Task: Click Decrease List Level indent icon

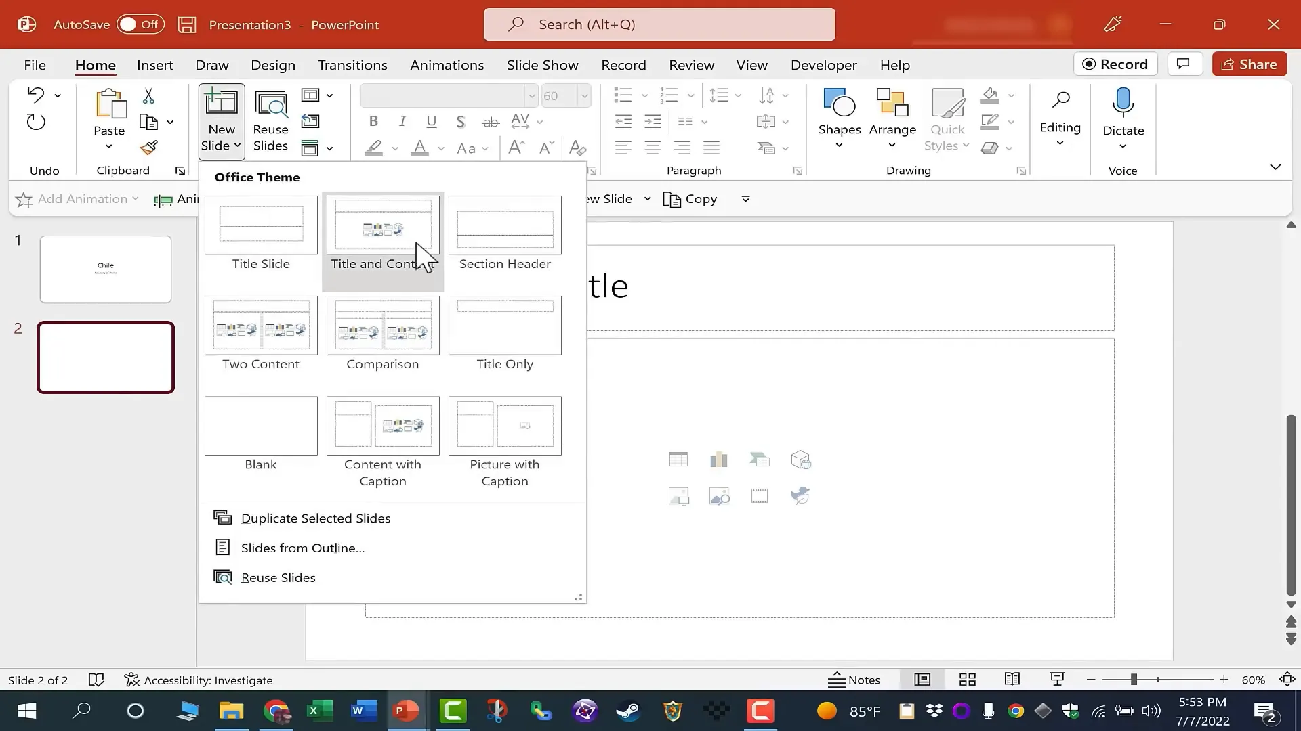Action: point(623,122)
